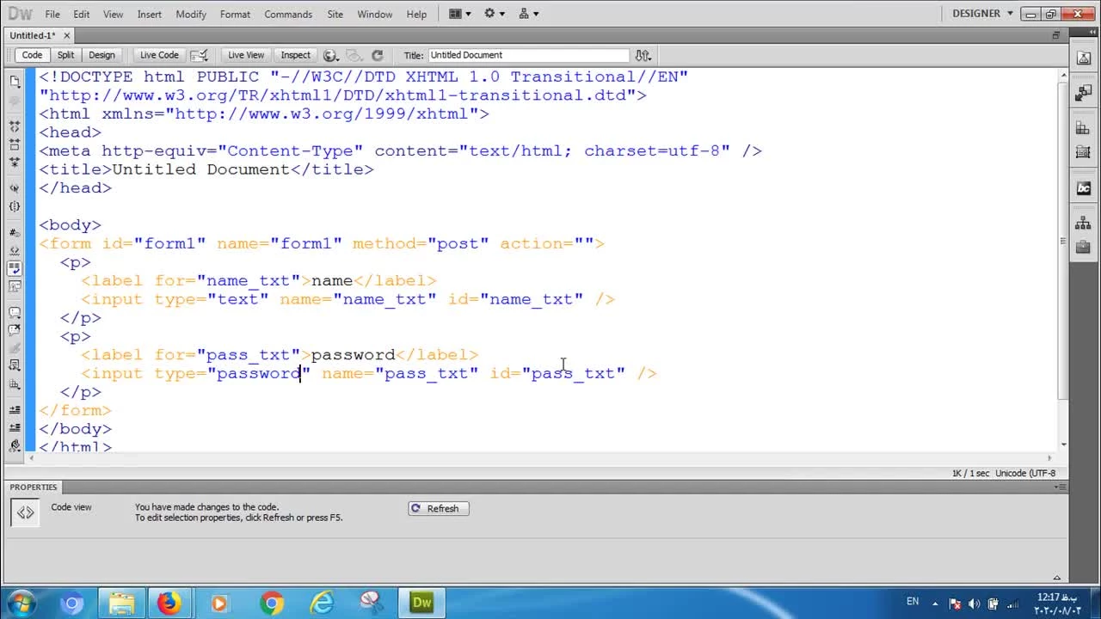Click the "1K / 1 sec" status text
The width and height of the screenshot is (1101, 619).
click(x=971, y=474)
